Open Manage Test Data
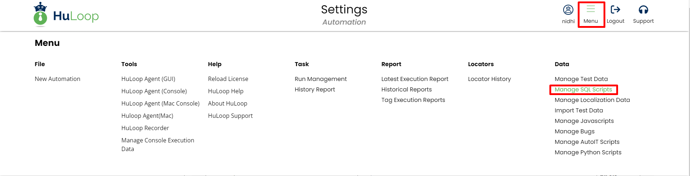690x176 pixels. (581, 79)
